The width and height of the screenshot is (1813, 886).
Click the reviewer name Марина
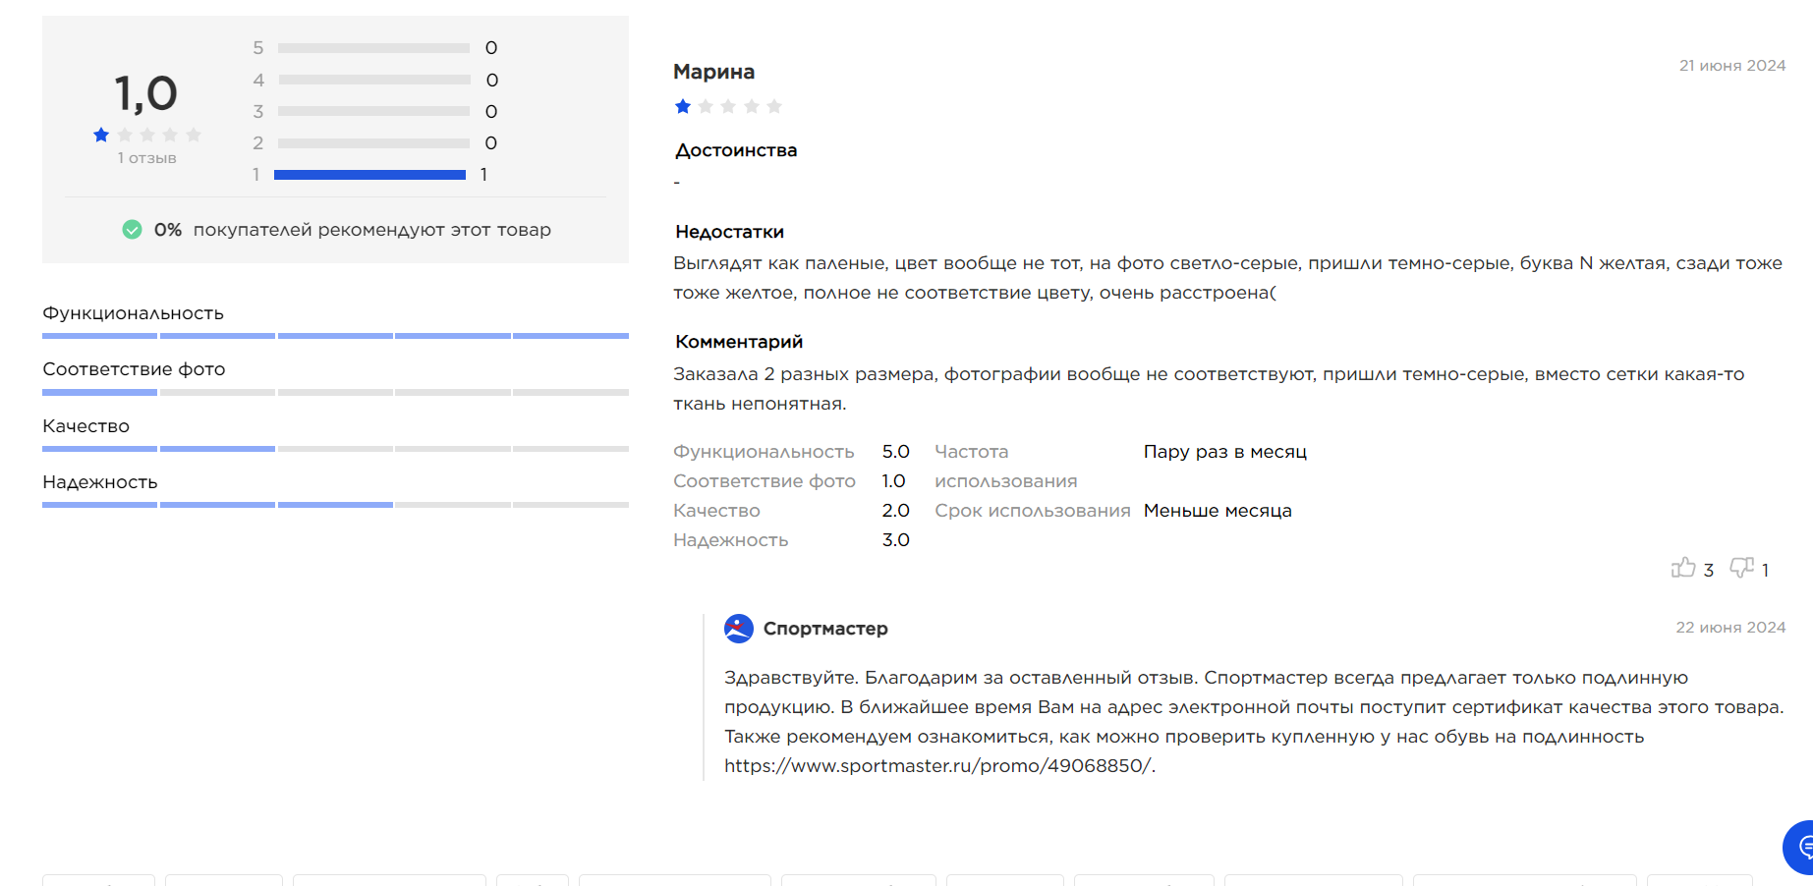[713, 72]
